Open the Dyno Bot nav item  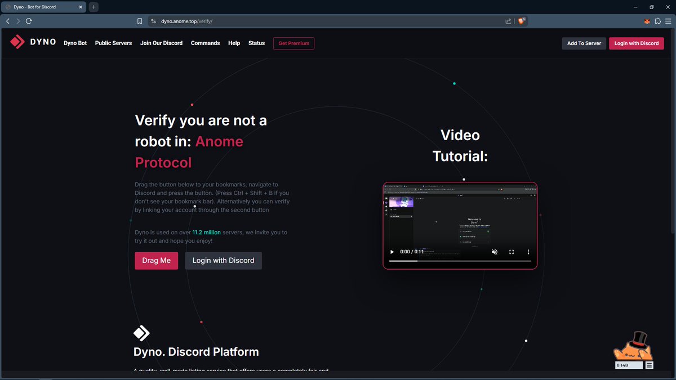75,43
